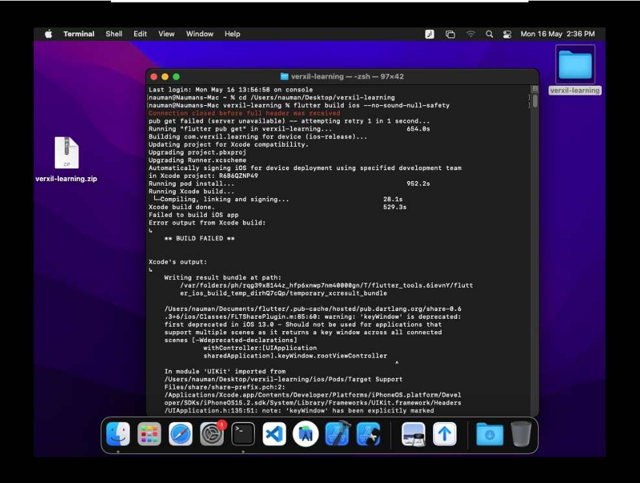The width and height of the screenshot is (640, 483).
Task: Open the Wi-Fi status menu
Action: tap(471, 34)
